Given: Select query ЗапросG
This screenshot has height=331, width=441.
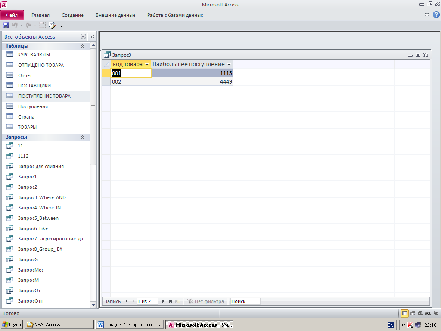Looking at the screenshot, I should tap(46, 259).
